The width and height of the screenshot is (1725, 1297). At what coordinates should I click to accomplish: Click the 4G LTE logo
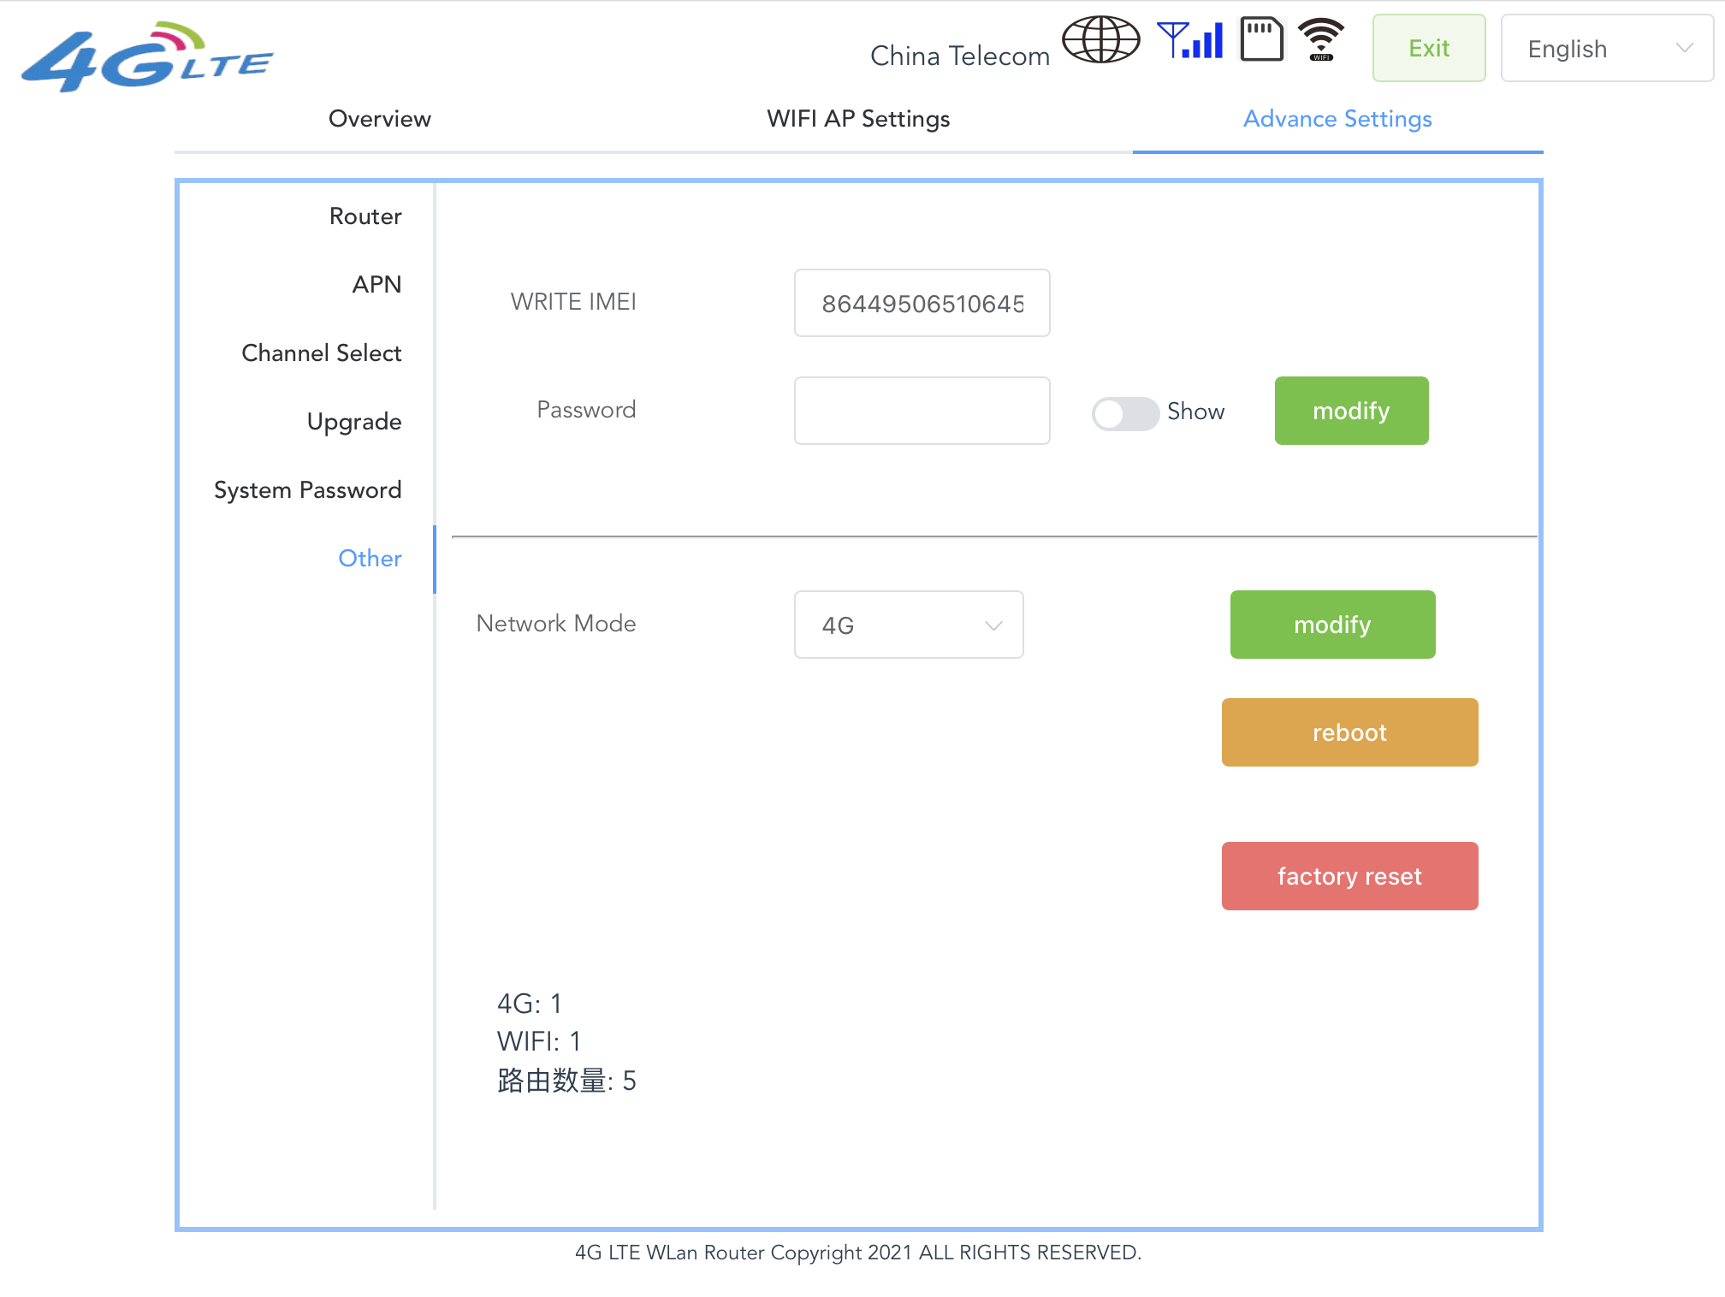[x=145, y=57]
